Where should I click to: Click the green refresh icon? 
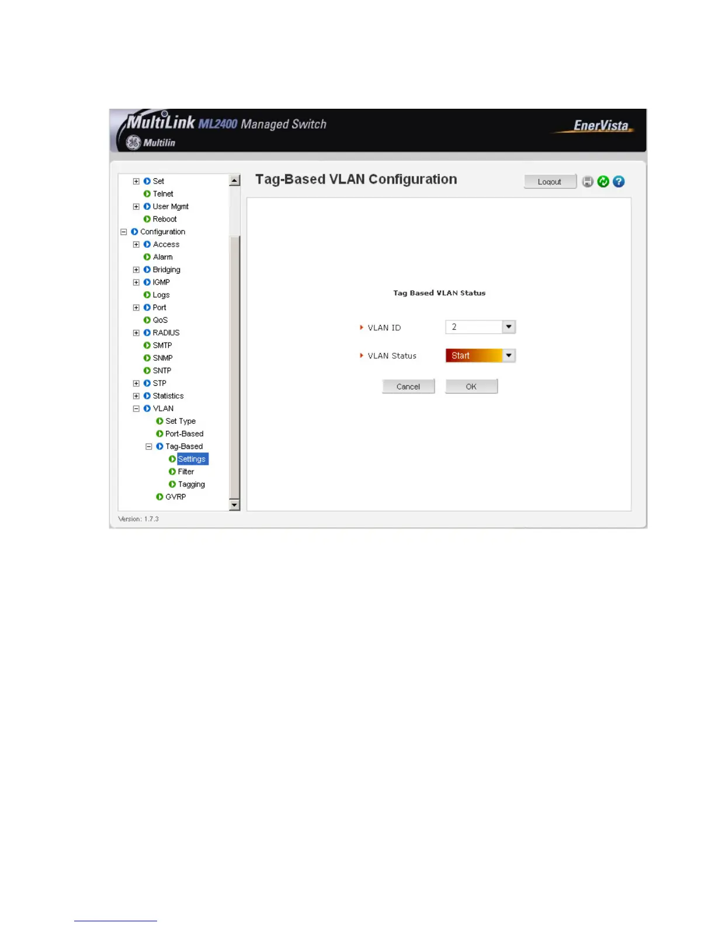[x=603, y=182]
